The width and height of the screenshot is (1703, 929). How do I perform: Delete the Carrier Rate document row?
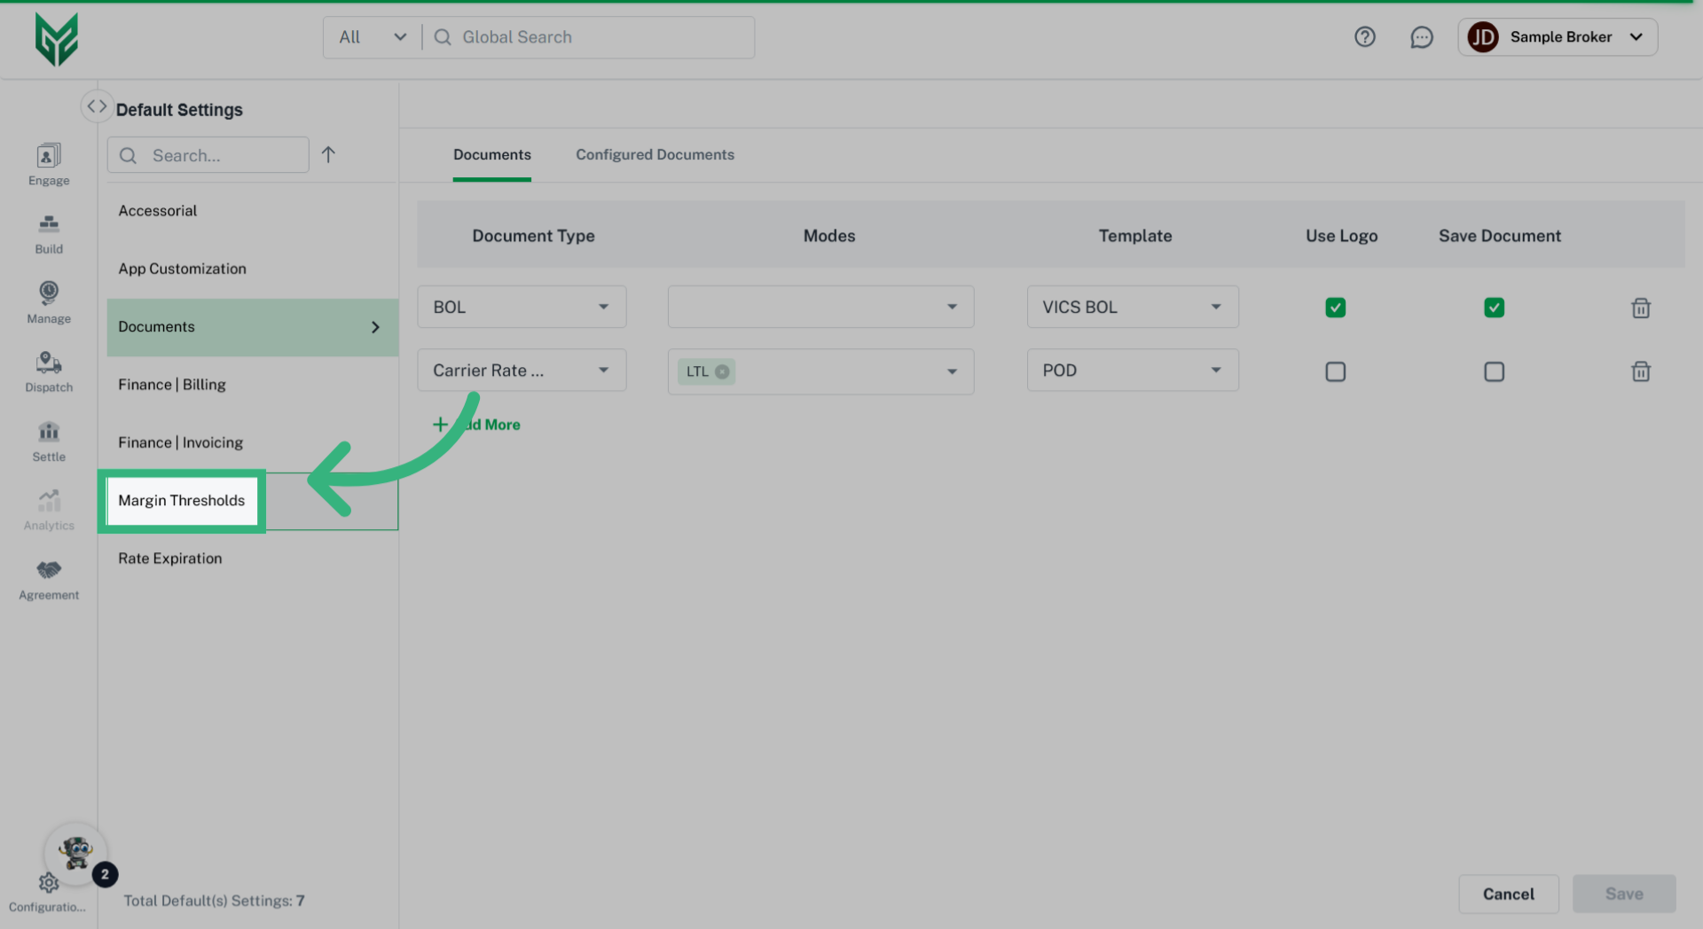[1640, 371]
